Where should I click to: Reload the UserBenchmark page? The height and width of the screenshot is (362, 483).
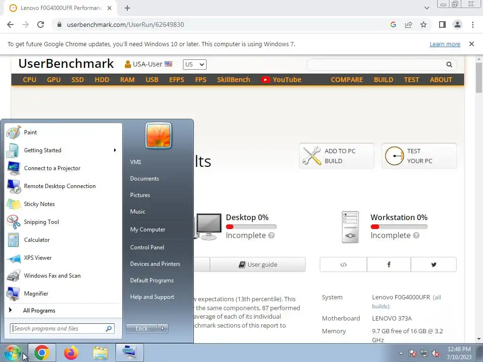click(41, 25)
